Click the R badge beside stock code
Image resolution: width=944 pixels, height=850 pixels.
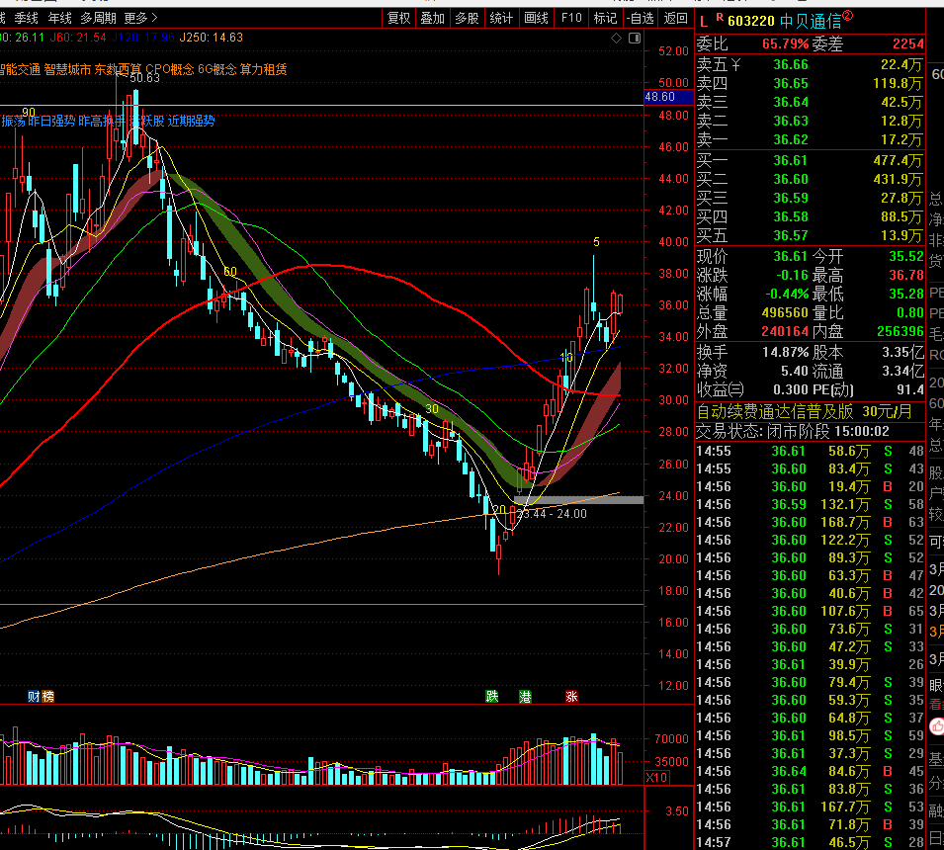[x=720, y=18]
